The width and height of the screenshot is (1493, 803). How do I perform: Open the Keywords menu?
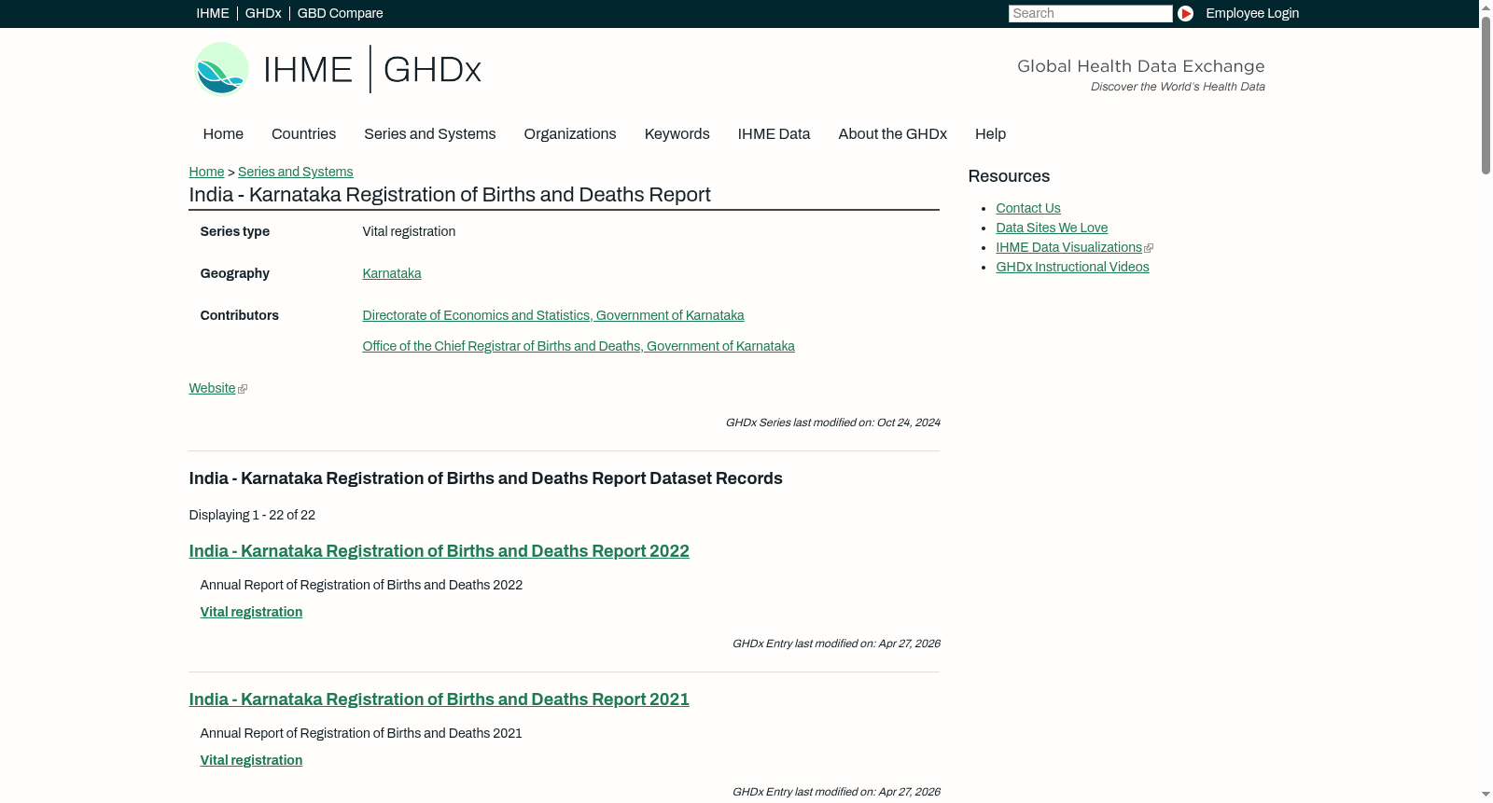point(677,134)
